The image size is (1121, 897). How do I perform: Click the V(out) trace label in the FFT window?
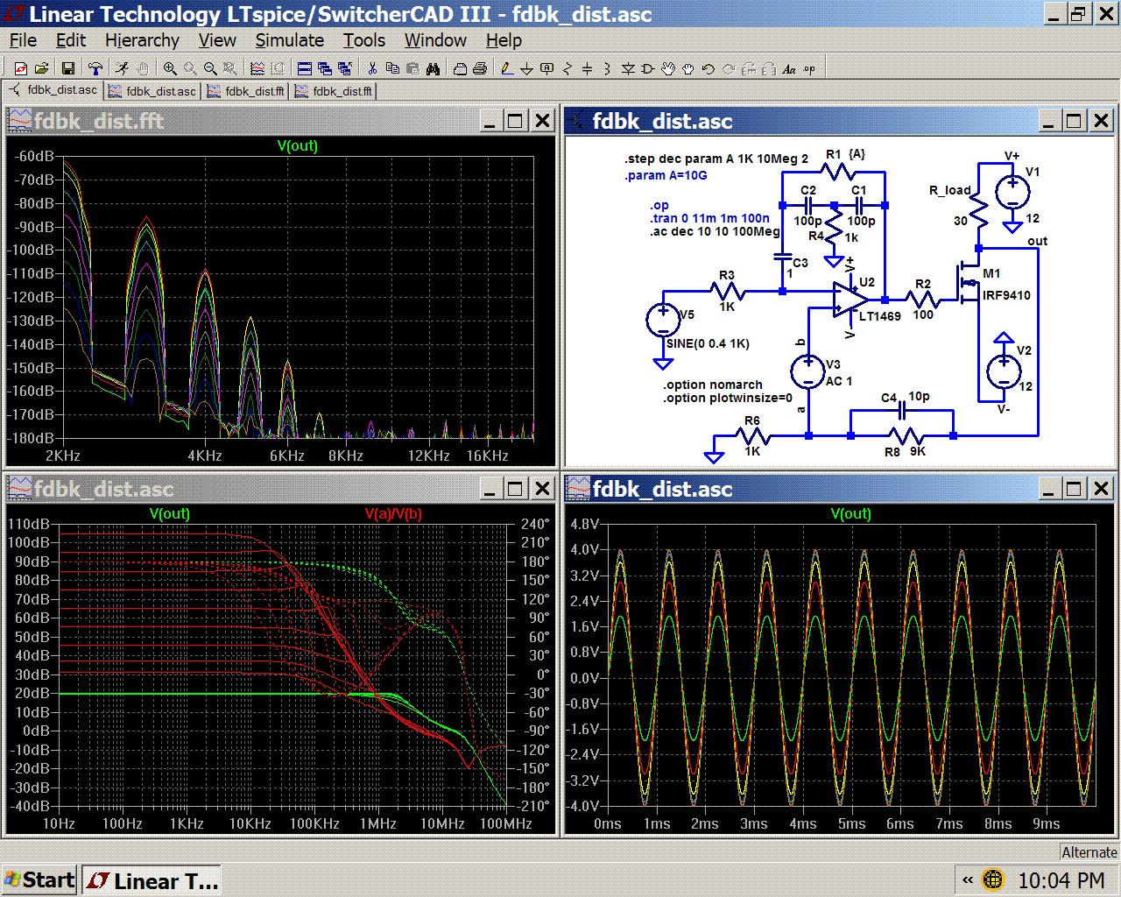click(x=297, y=146)
